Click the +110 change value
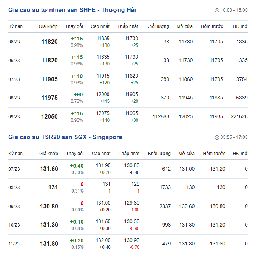Viewport: 261px width, 264px height. click(77, 76)
